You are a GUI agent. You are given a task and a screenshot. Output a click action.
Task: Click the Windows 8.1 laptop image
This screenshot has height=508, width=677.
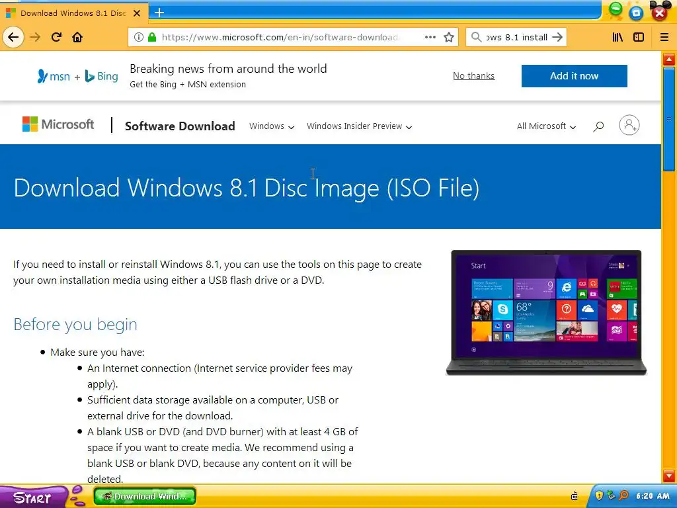[546, 312]
